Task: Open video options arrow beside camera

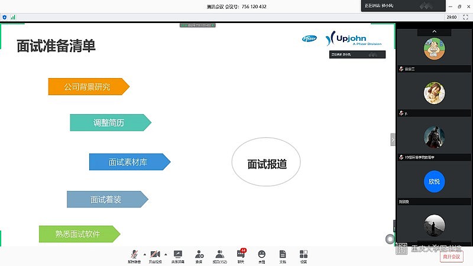Action: pos(166,254)
